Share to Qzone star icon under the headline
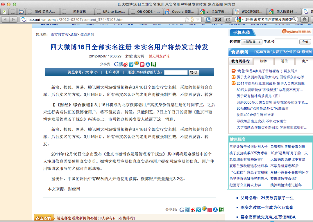This screenshot has height=222, width=313. tap(137, 63)
